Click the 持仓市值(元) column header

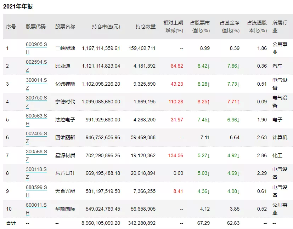coord(106,27)
